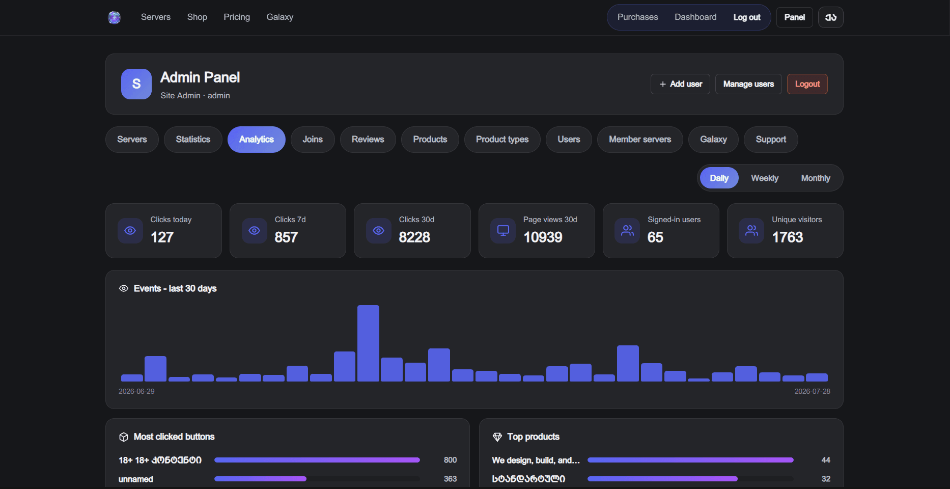Select the Monthly period option
The width and height of the screenshot is (950, 489).
(816, 178)
